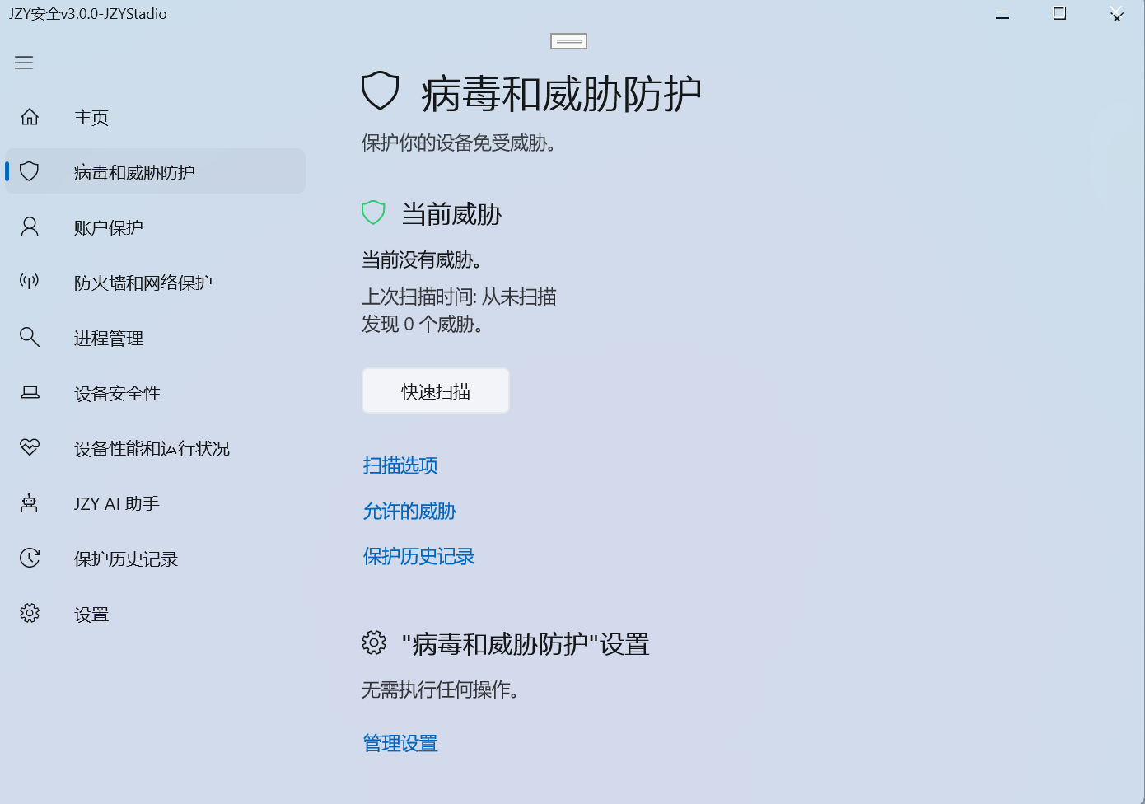Click the gear icon beside "病毒和威胁防护"设置
Image resolution: width=1145 pixels, height=804 pixels.
pos(374,643)
